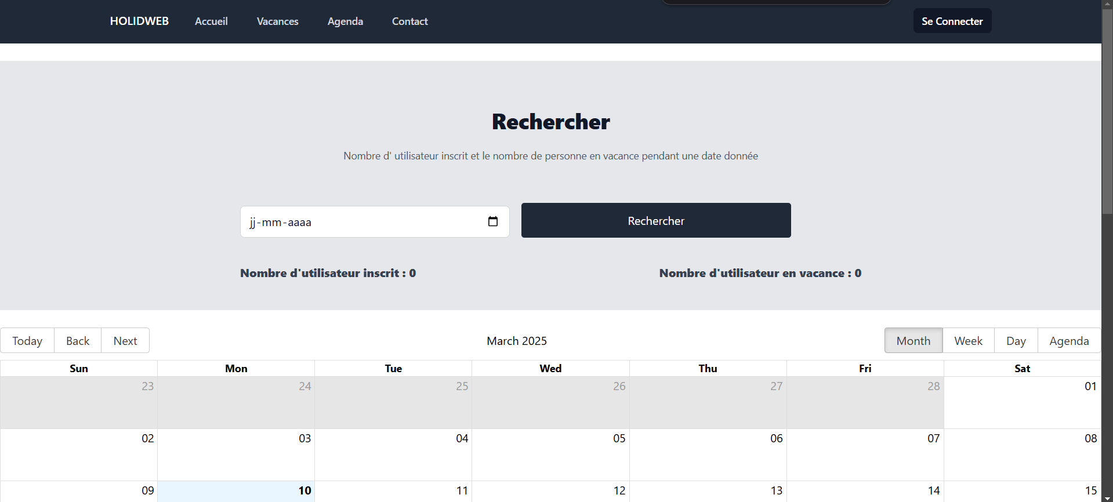
Task: Click the March 2025 calendar title
Action: click(517, 341)
